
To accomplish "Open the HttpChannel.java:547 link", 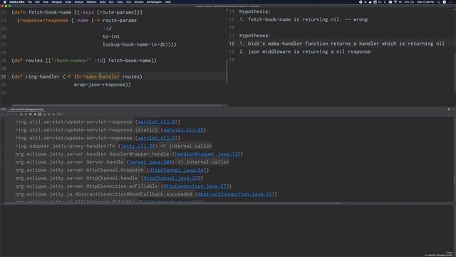I will pos(177,170).
